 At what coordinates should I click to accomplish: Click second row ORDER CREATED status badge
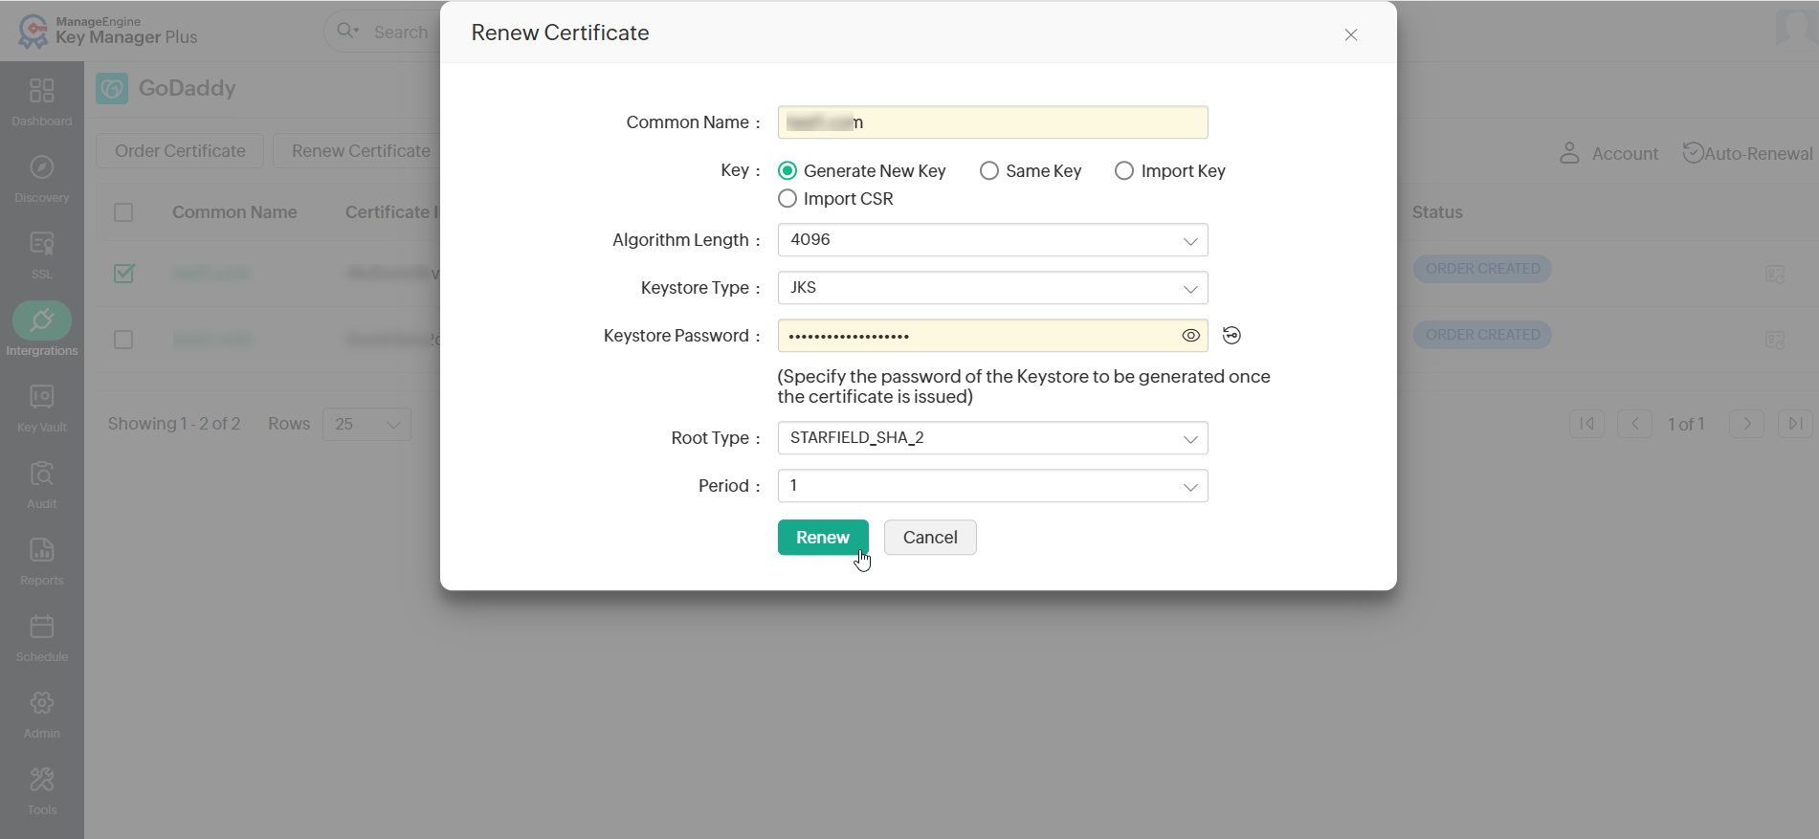point(1482,335)
